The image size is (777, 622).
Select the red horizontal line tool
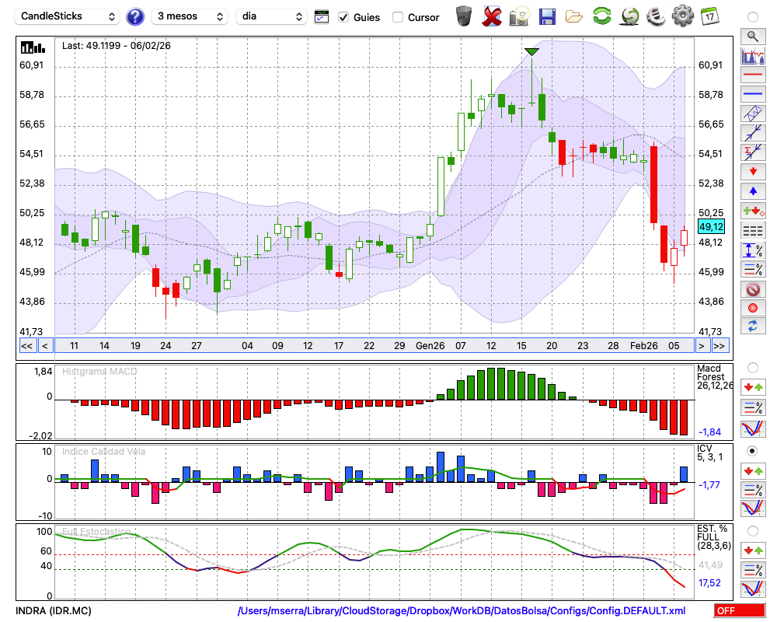[752, 75]
